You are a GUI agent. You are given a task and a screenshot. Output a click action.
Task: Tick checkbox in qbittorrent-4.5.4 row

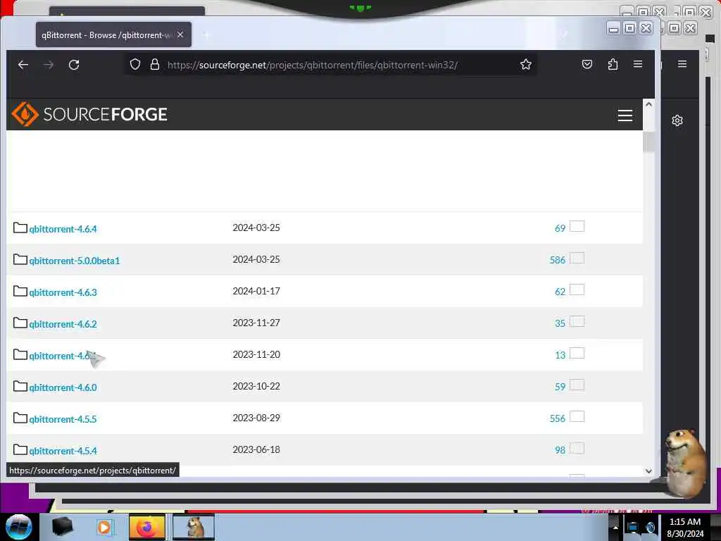(x=577, y=449)
